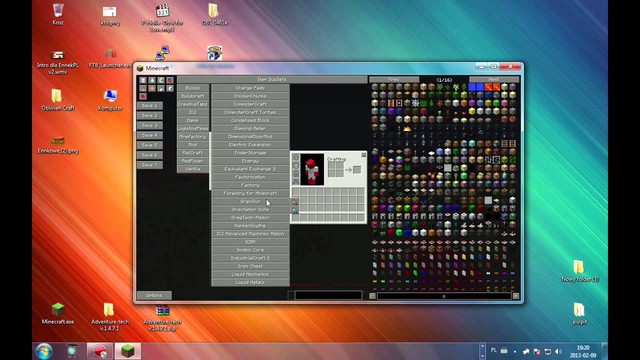
Task: Click the item quantity field showing 0
Action: (x=444, y=296)
